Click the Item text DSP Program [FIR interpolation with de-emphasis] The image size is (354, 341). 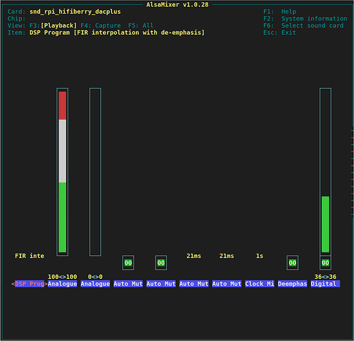(x=117, y=33)
